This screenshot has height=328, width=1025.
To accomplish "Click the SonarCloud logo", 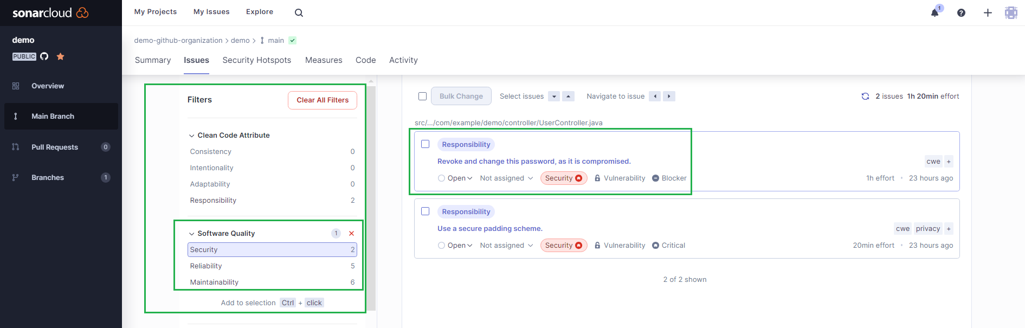I will [50, 12].
